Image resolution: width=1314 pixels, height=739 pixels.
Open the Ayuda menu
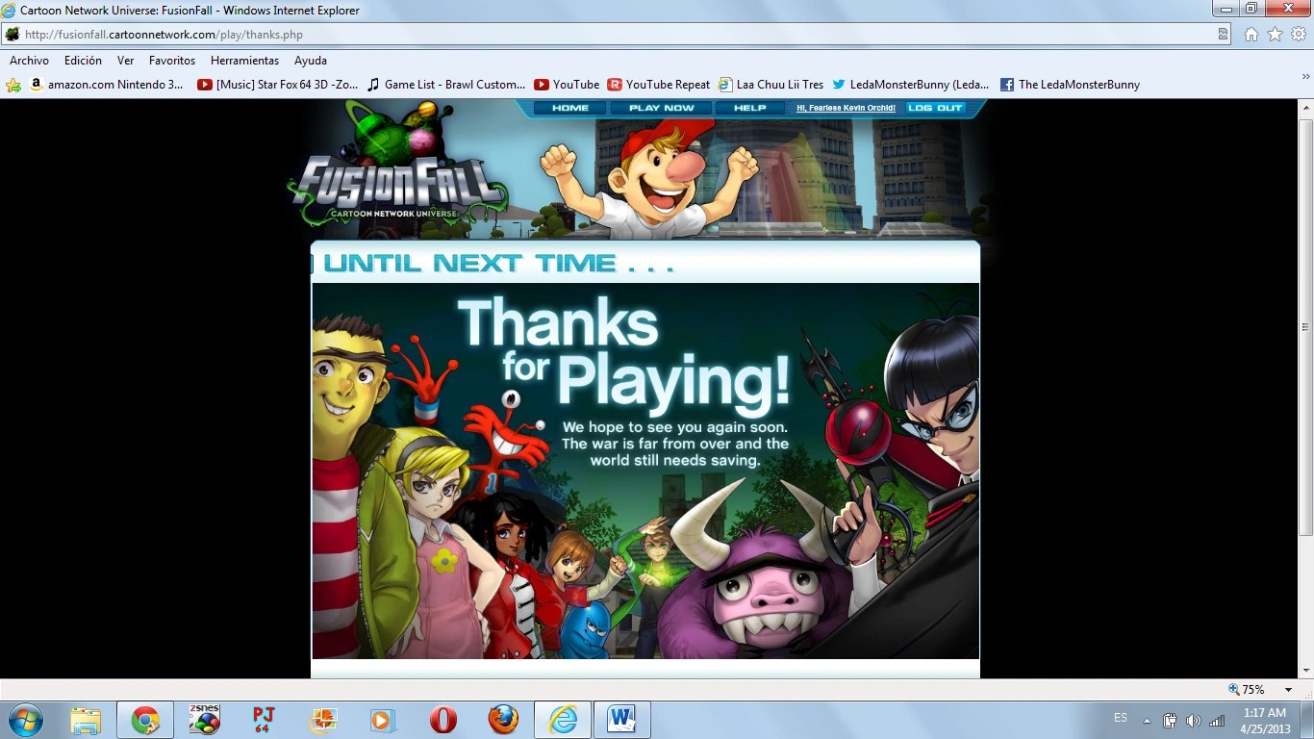point(311,61)
